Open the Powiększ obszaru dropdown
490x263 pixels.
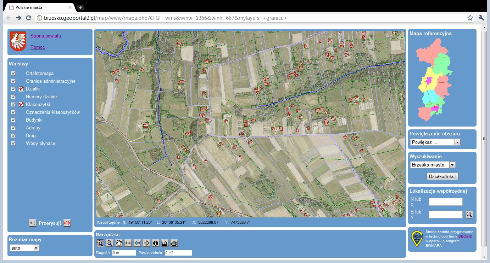coord(435,142)
